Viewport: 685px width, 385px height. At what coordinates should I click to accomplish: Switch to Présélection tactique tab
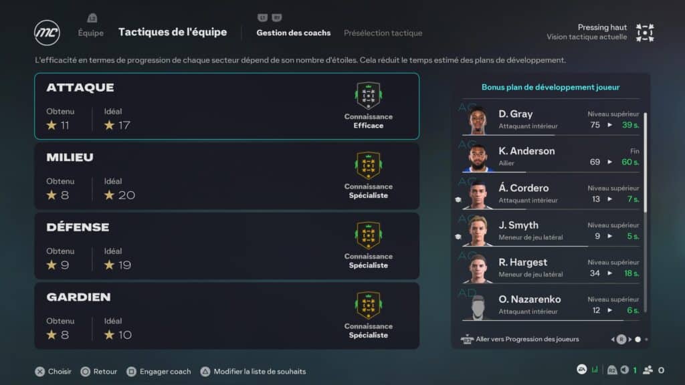383,33
